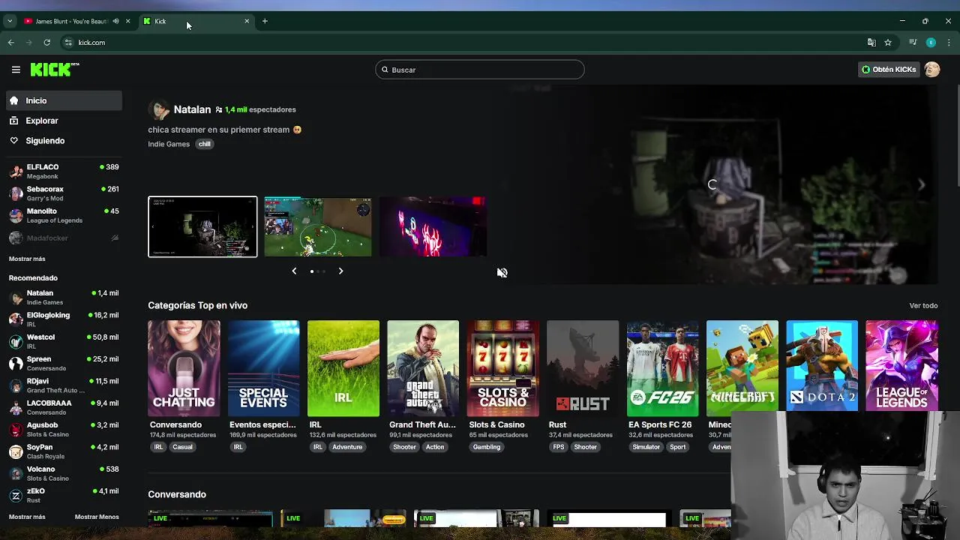Go to previous featured carousel slide
Image resolution: width=960 pixels, height=540 pixels.
(294, 271)
